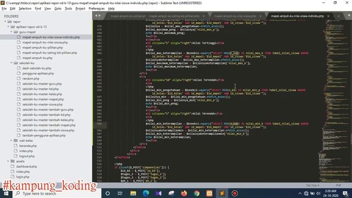Open the Edit menu

(13, 9)
